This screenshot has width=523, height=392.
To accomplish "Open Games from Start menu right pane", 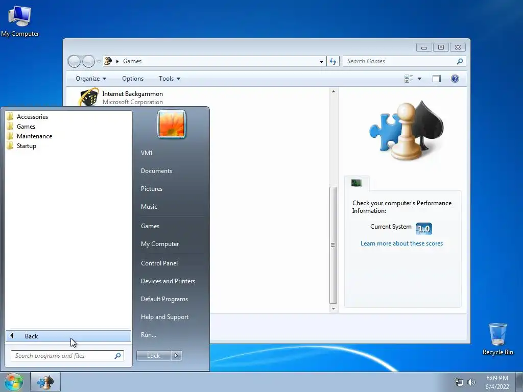I will [x=150, y=226].
